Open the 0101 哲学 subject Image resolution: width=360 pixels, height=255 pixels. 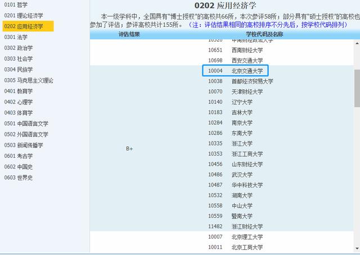pyautogui.click(x=16, y=4)
